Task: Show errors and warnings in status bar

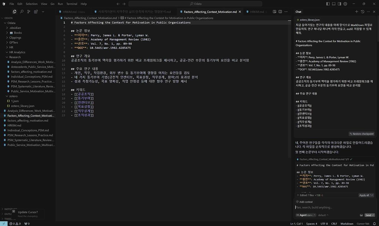Action: click(x=15, y=224)
